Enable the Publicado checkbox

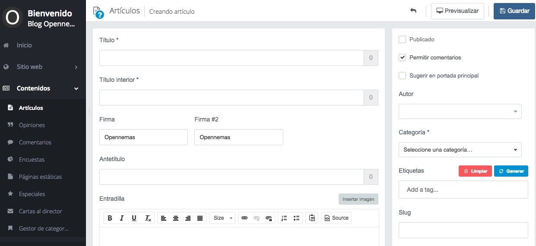tap(403, 40)
